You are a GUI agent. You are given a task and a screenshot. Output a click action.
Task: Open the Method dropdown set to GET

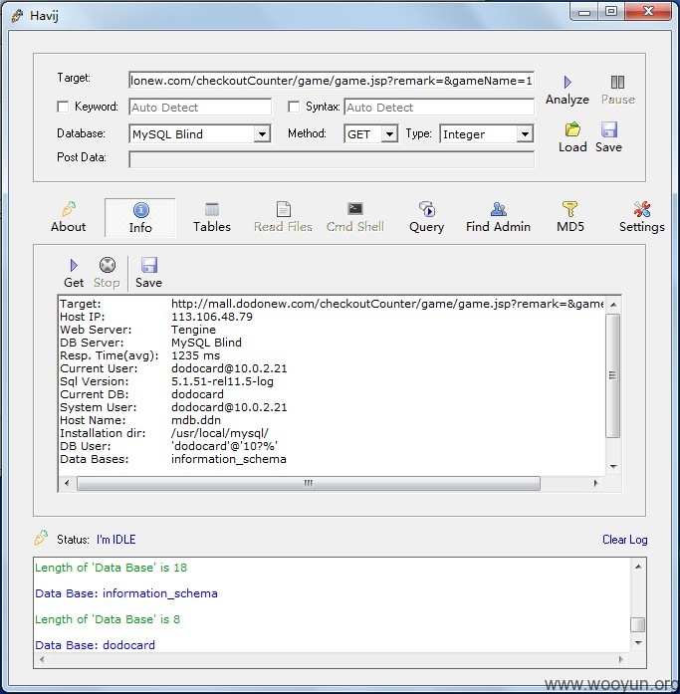[389, 134]
